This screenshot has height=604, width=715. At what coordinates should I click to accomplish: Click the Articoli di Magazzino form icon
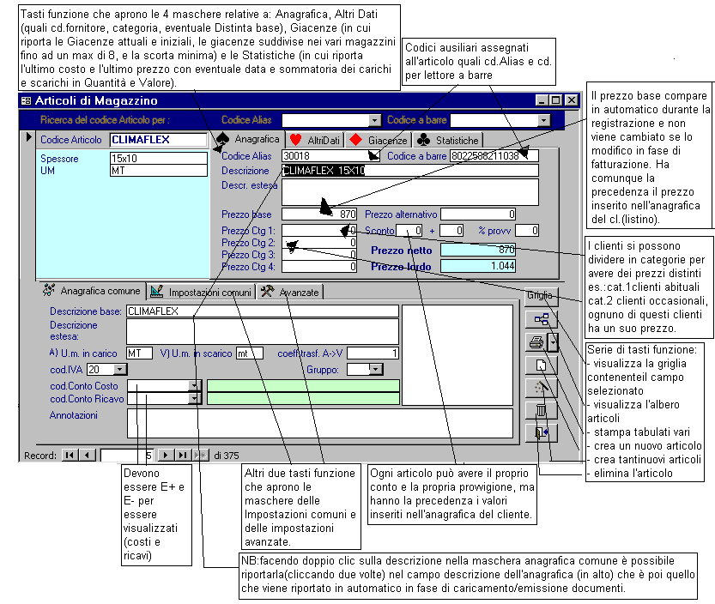point(27,100)
